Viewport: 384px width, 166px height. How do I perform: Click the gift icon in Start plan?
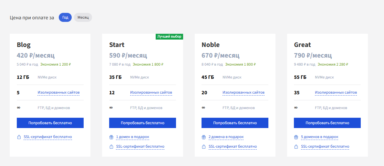click(x=111, y=137)
